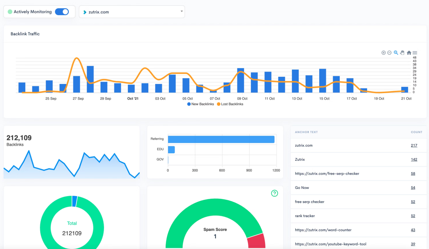Open count 43 for word-counter URL
429x249 pixels.
point(413,230)
